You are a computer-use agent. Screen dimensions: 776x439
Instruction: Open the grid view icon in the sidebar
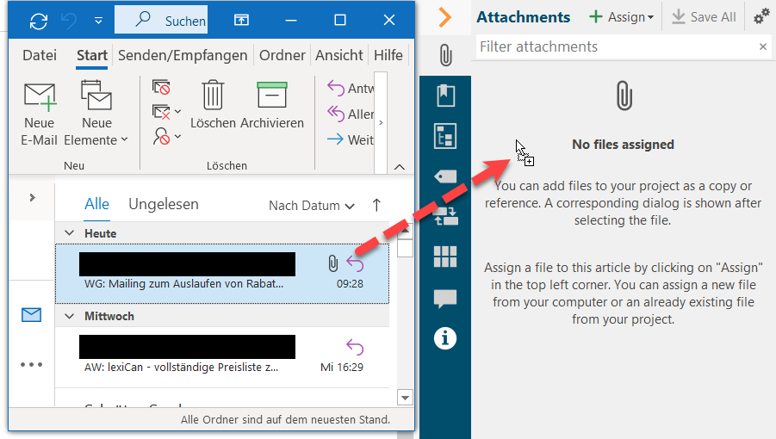coord(445,257)
